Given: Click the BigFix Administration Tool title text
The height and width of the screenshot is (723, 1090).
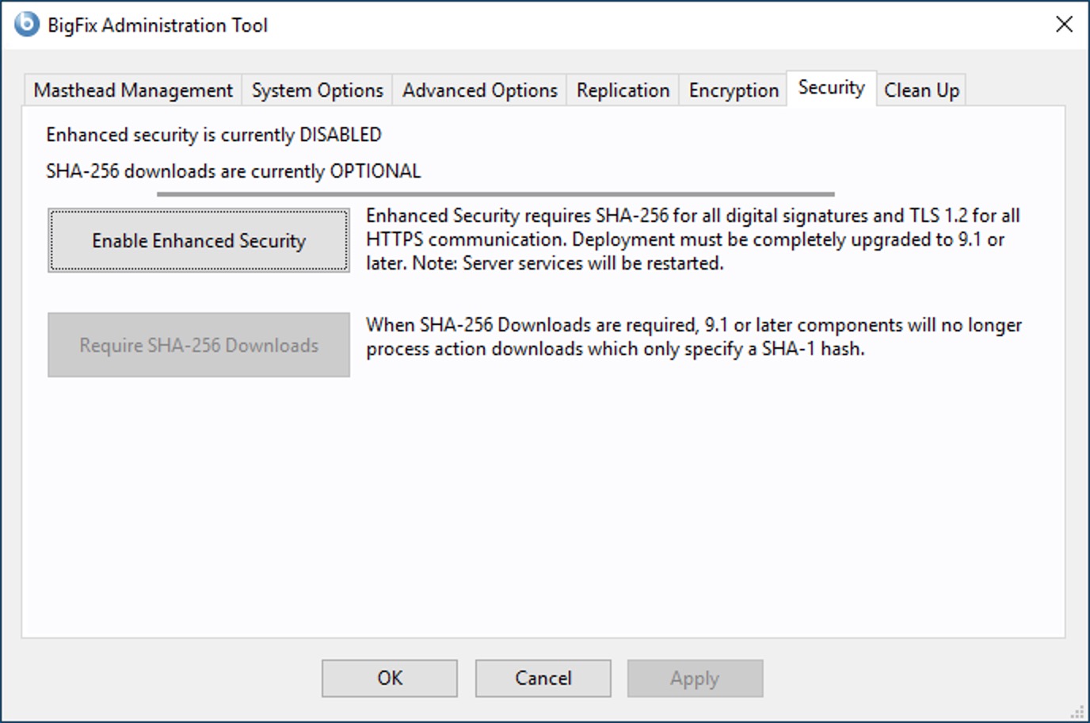Looking at the screenshot, I should tap(158, 25).
